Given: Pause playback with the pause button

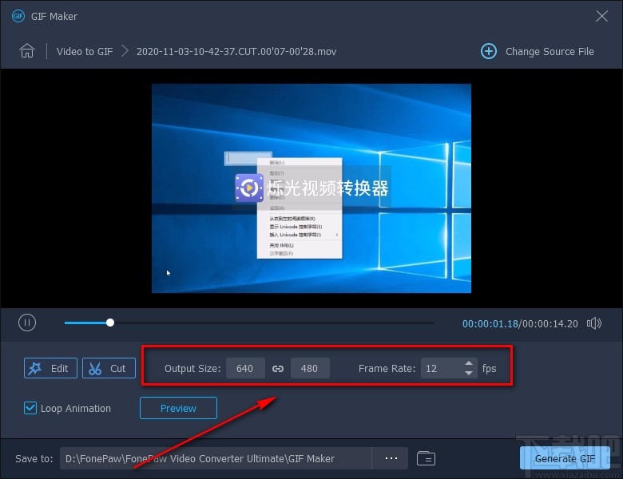Looking at the screenshot, I should (x=27, y=323).
